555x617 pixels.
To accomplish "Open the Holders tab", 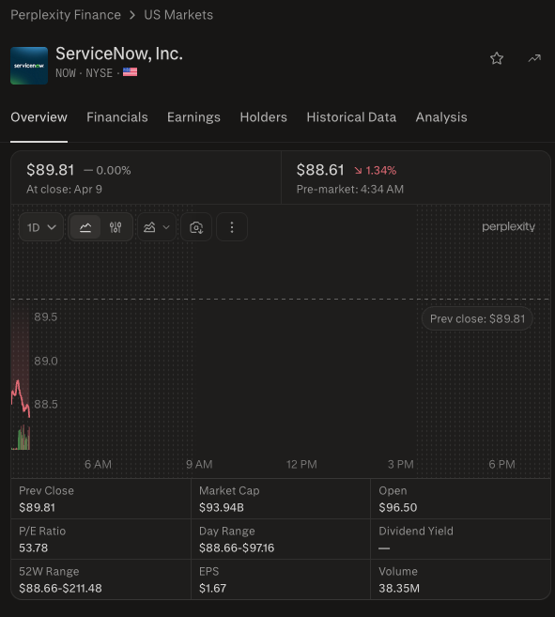I will [263, 117].
